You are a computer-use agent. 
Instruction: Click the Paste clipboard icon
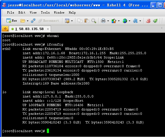[87, 21]
